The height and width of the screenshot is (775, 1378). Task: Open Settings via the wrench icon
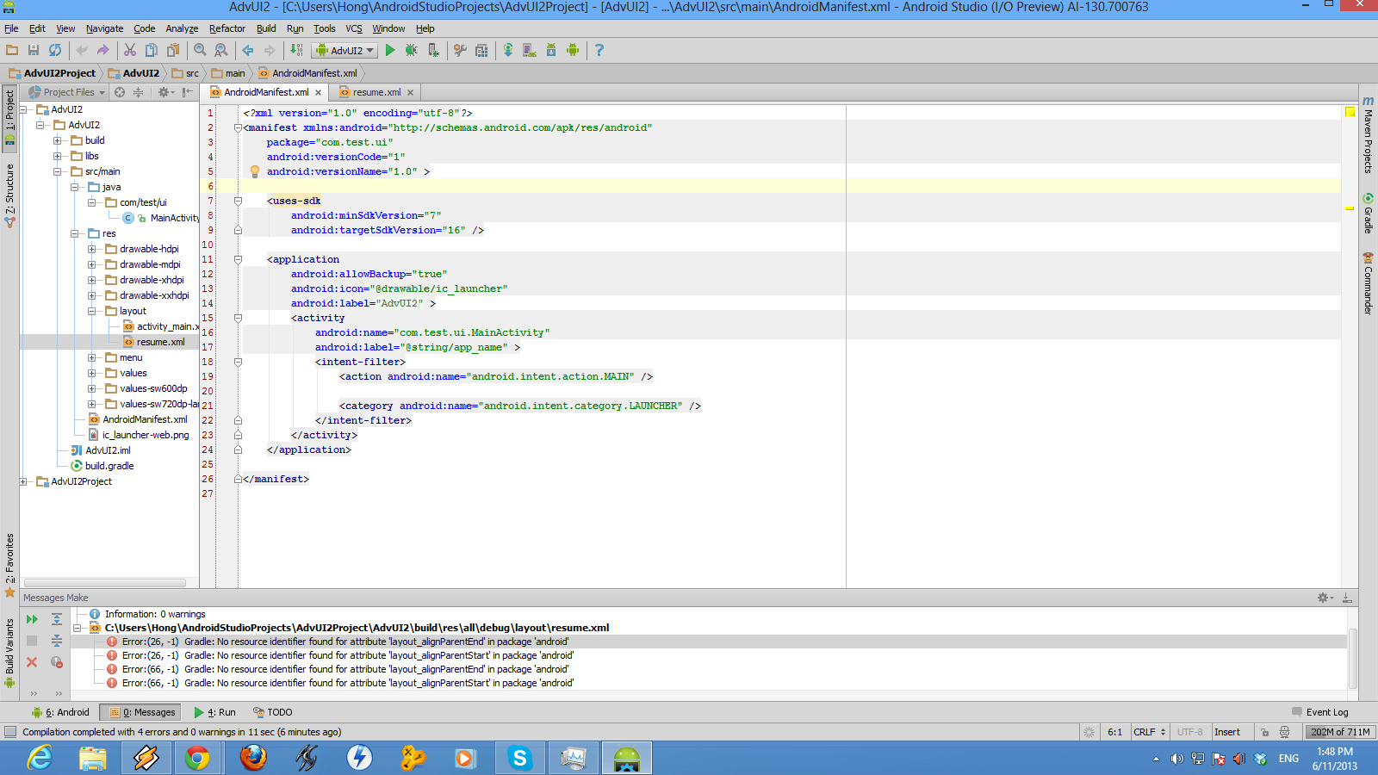(x=460, y=51)
